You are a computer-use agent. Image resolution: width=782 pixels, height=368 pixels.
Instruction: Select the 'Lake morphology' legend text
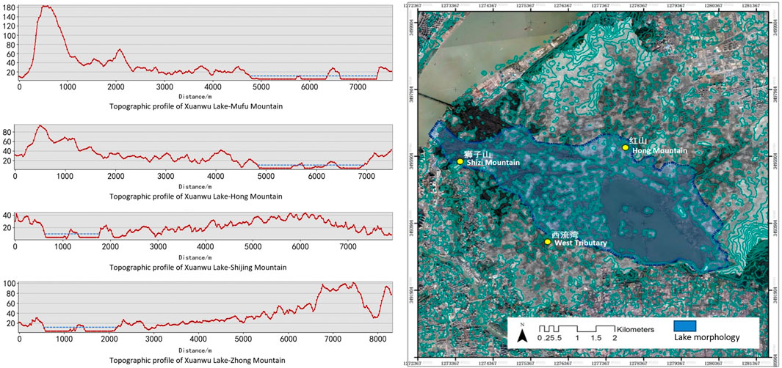coord(706,338)
